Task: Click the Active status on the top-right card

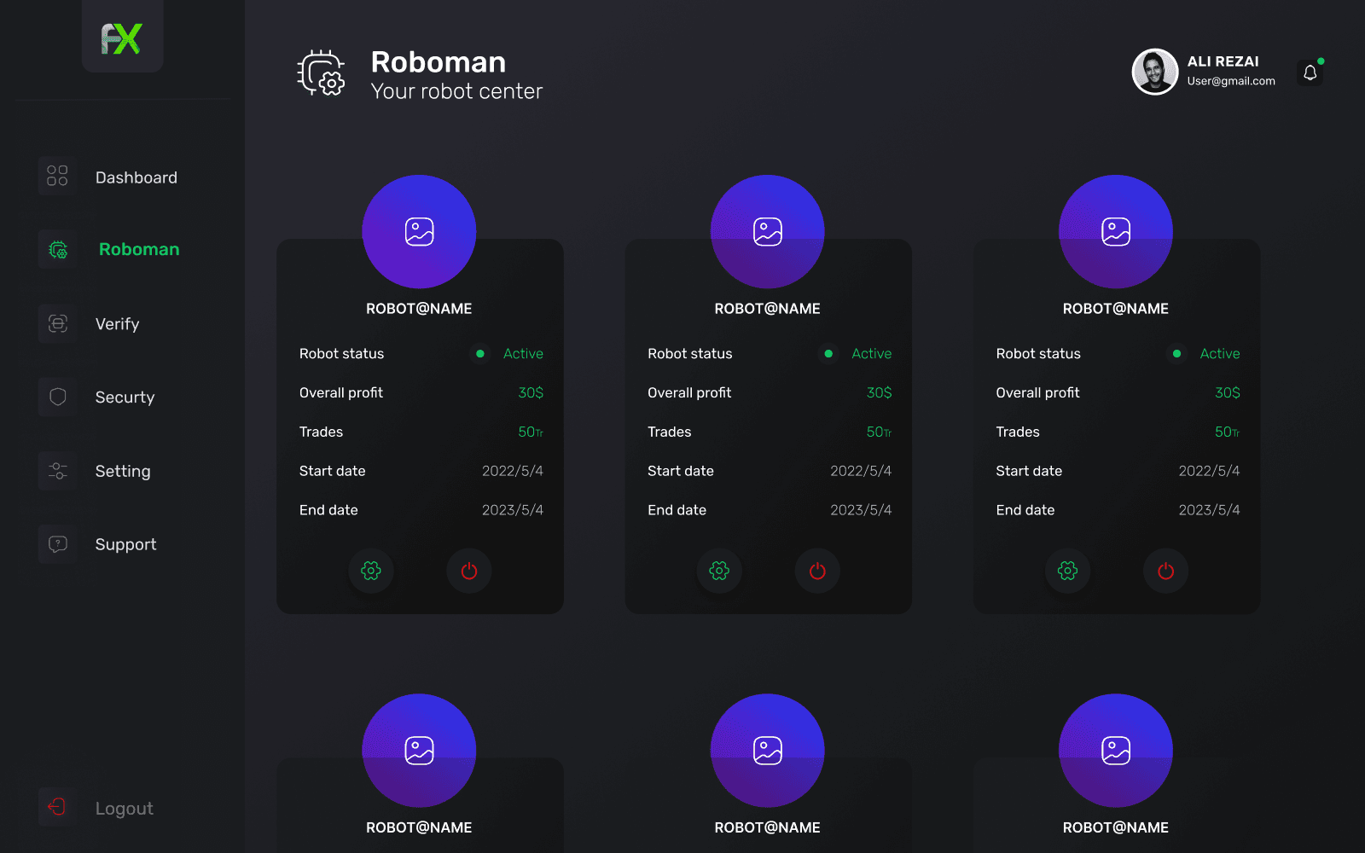Action: 1220,353
